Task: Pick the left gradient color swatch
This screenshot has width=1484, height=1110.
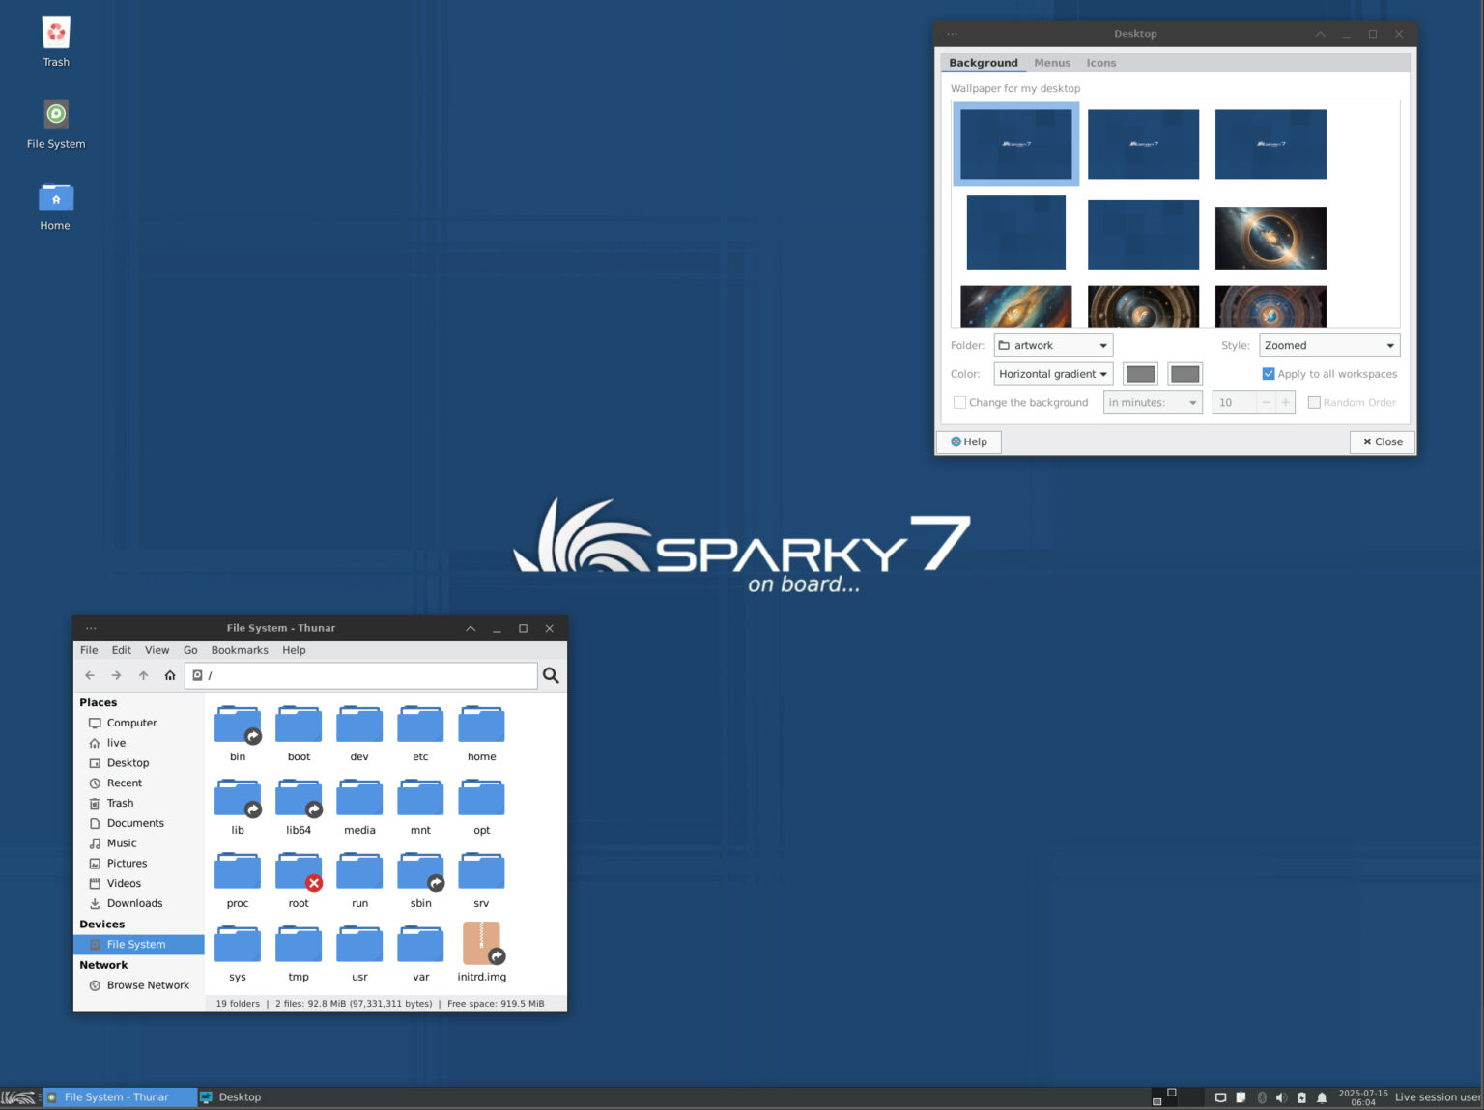Action: (x=1140, y=374)
